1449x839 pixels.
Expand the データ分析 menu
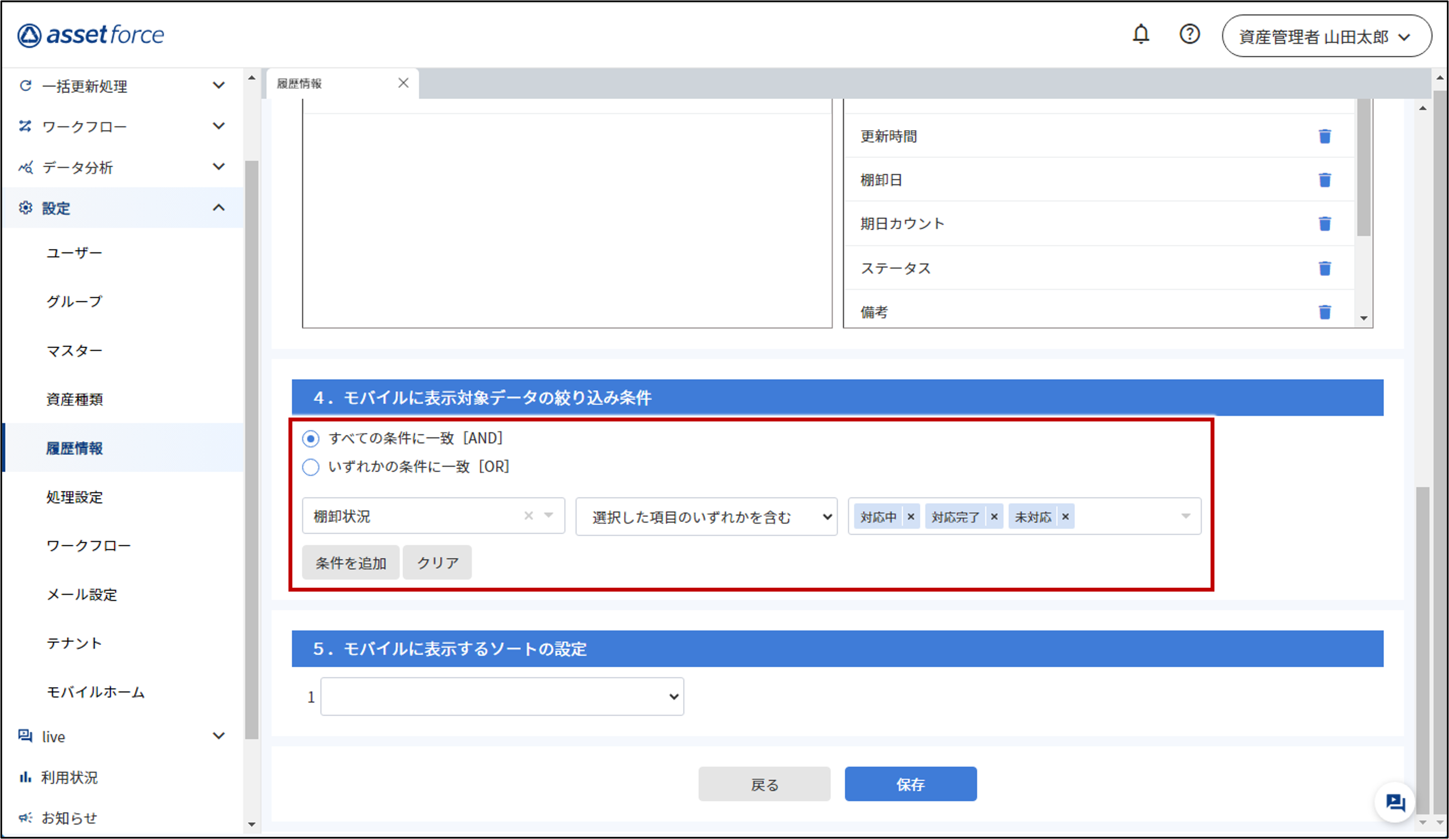[x=218, y=167]
